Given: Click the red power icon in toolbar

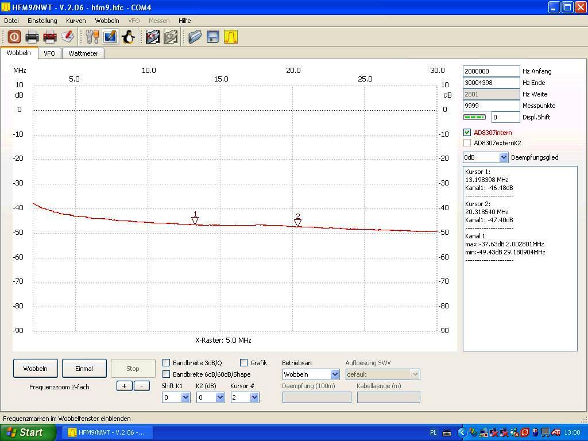Looking at the screenshot, I should (14, 37).
